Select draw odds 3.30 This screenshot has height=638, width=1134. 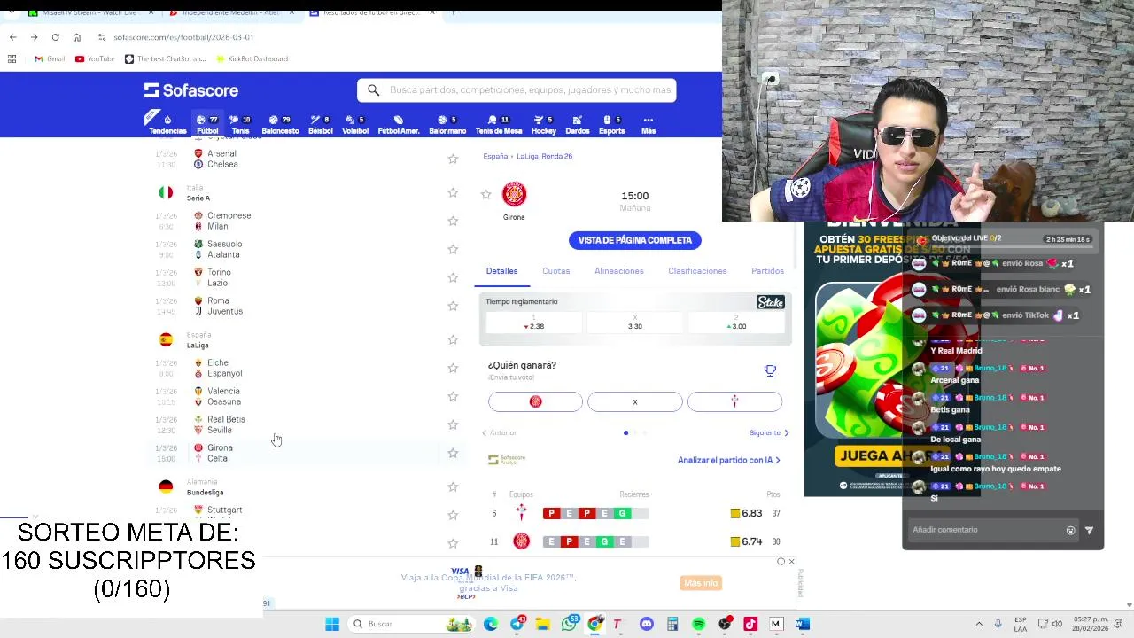click(x=635, y=323)
